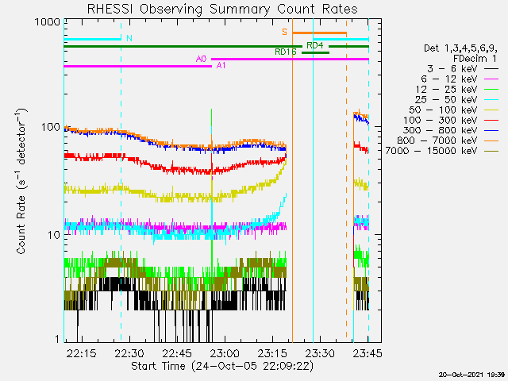Click the green legend line for 12-25 keV

tap(491, 90)
